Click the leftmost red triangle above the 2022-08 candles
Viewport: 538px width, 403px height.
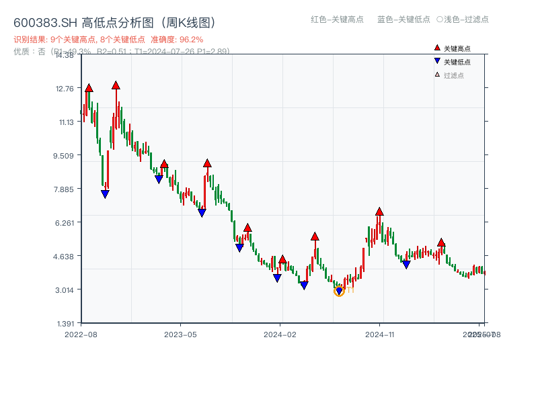click(x=88, y=87)
